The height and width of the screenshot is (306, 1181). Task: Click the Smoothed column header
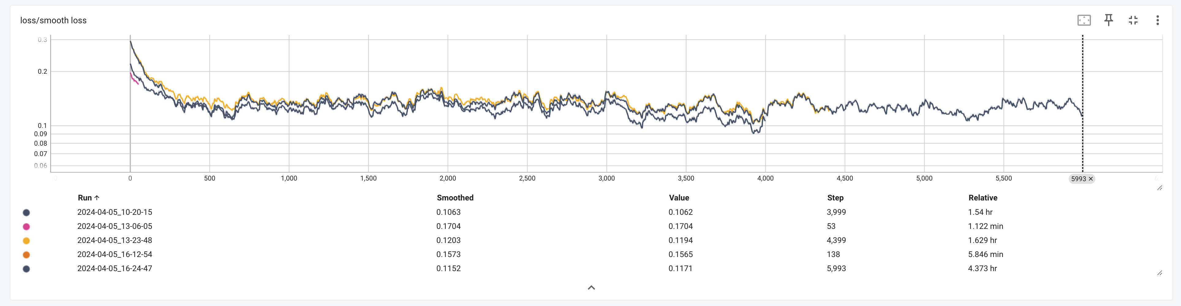(455, 198)
